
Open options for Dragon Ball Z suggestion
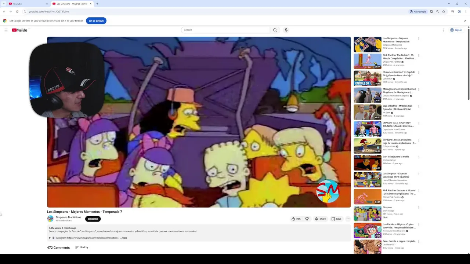point(419,123)
